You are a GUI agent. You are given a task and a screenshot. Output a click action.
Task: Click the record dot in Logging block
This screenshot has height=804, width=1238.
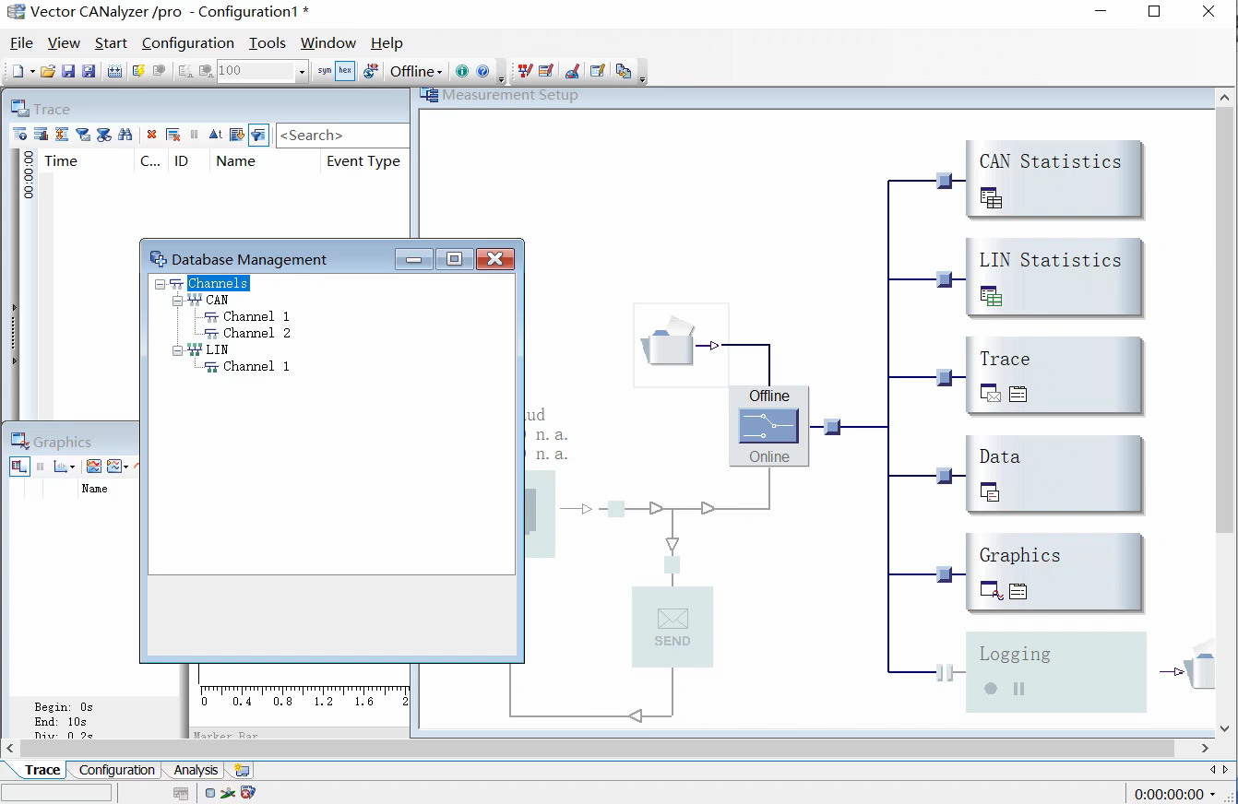point(991,689)
